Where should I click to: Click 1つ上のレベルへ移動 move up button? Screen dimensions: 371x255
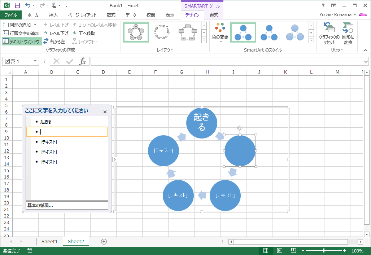pos(95,25)
